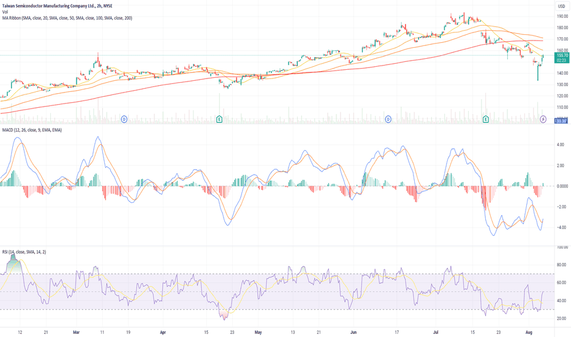
Task: Click the 120.00 price axis label
Action: coord(562,96)
